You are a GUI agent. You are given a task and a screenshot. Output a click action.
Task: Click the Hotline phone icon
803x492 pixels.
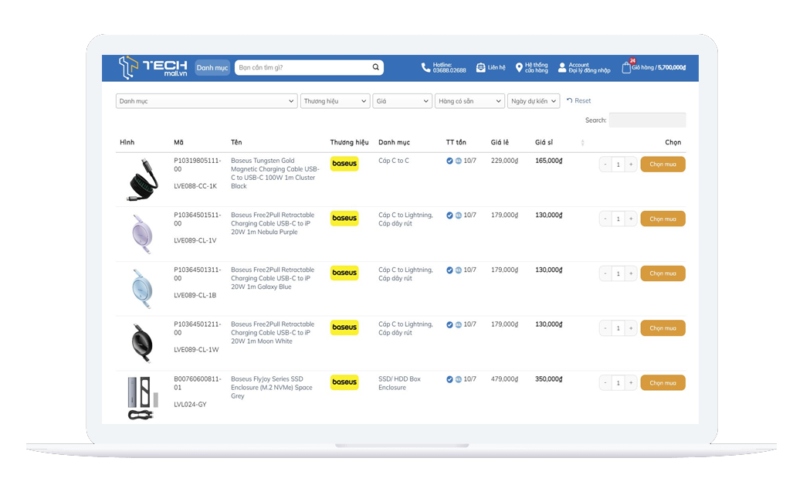click(x=425, y=68)
